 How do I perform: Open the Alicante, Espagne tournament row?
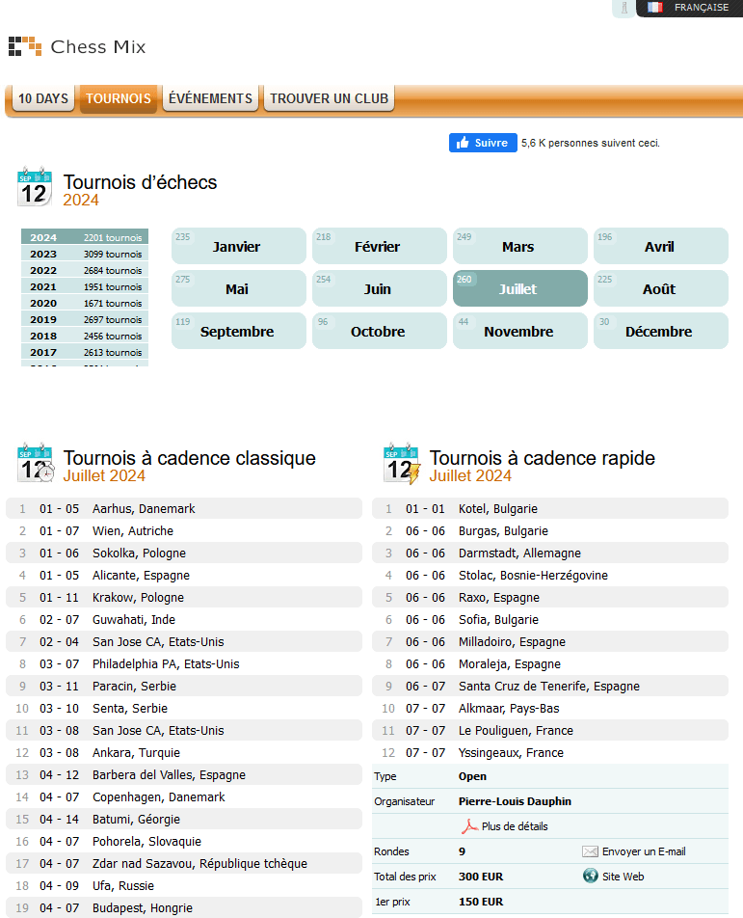184,575
